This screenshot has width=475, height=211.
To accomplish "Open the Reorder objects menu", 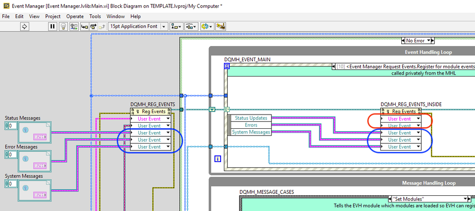I will [207, 27].
